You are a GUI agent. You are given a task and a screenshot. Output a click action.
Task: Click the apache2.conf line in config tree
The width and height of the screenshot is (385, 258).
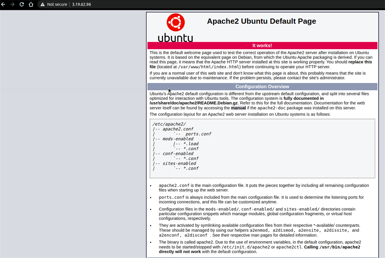pyautogui.click(x=178, y=129)
